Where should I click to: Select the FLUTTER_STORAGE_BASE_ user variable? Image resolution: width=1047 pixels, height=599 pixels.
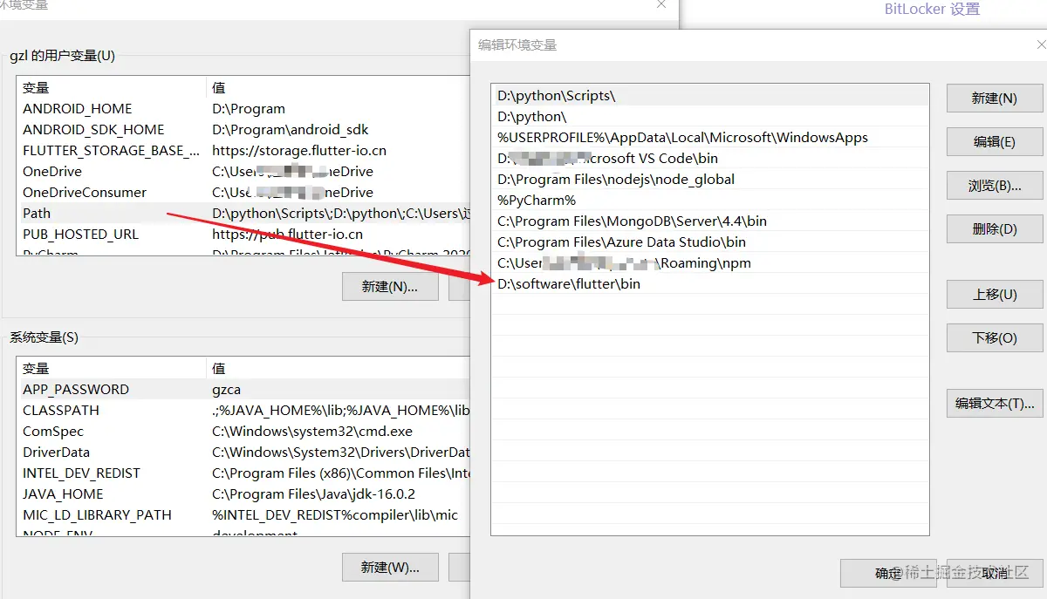pos(243,151)
